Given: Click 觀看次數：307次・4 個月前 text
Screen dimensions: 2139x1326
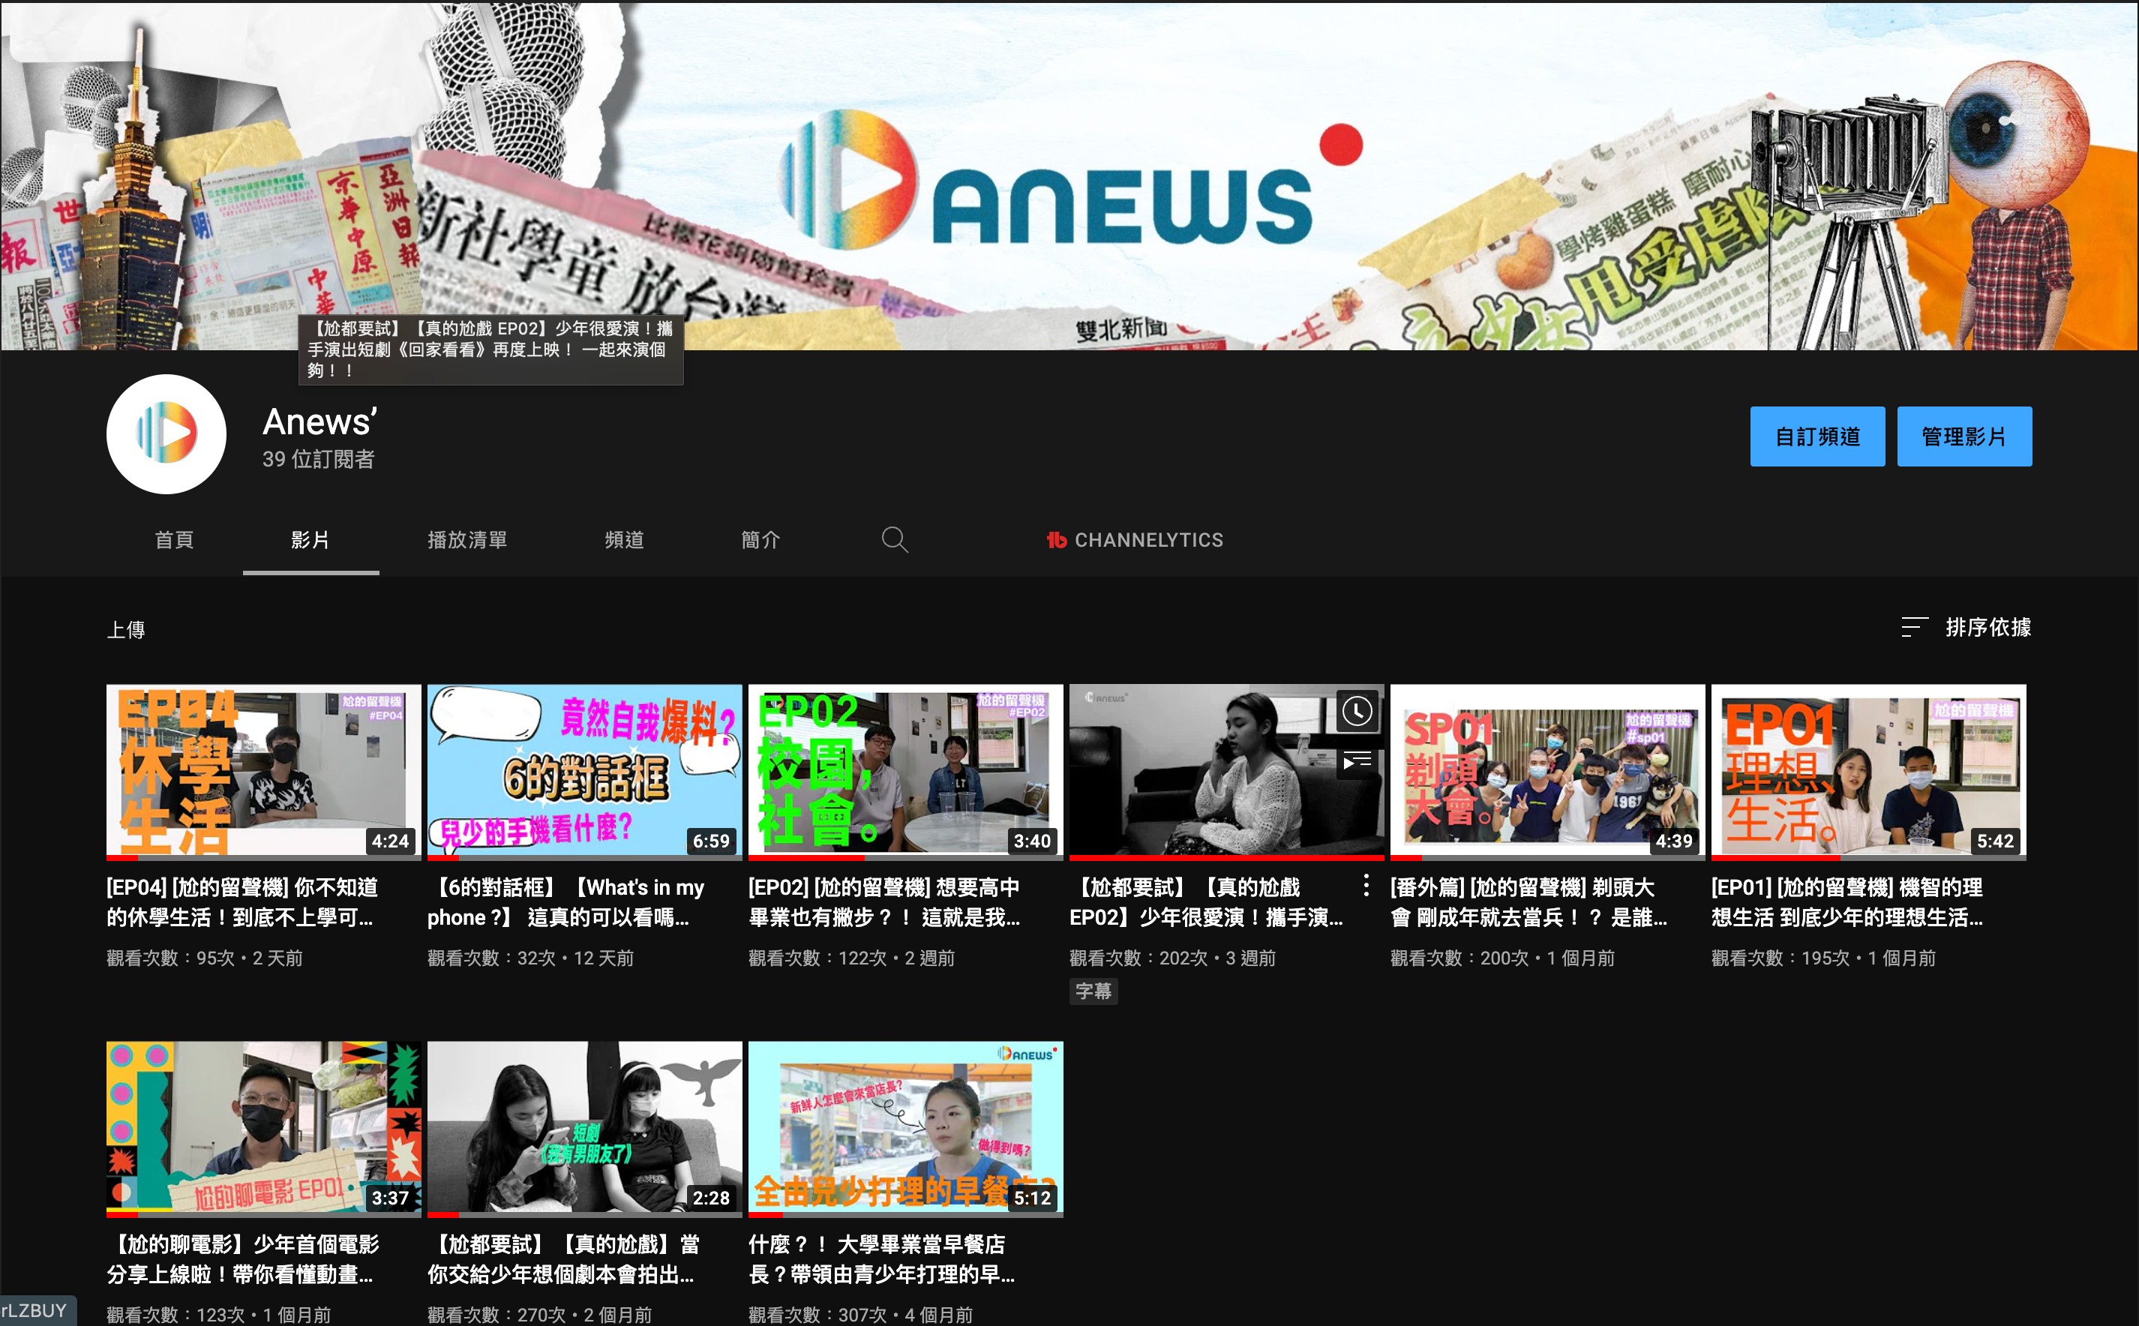Looking at the screenshot, I should [x=860, y=1315].
